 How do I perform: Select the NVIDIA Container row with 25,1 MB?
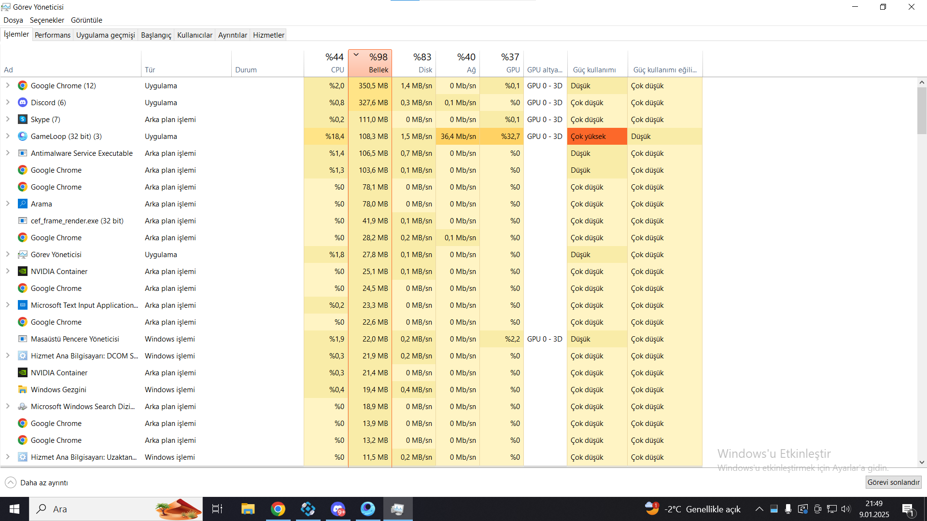click(351, 271)
